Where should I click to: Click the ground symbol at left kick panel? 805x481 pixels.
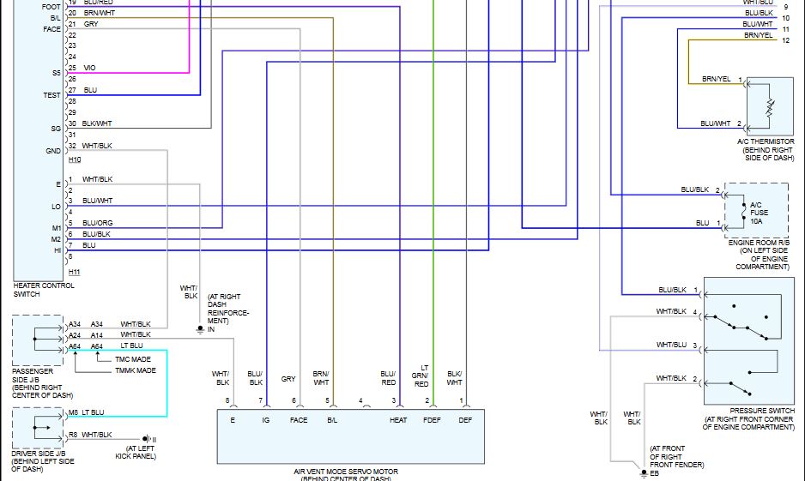[x=149, y=439]
